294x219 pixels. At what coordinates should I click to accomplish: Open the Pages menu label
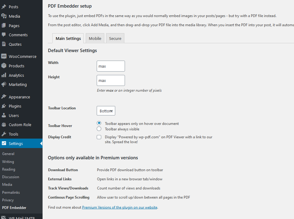(14, 26)
